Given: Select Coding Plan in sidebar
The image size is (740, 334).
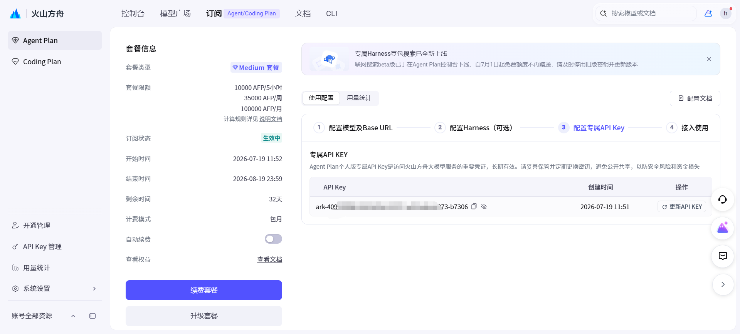Looking at the screenshot, I should [x=55, y=61].
